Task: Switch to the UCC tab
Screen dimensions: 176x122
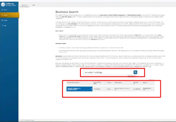Action: (x=34, y=5)
